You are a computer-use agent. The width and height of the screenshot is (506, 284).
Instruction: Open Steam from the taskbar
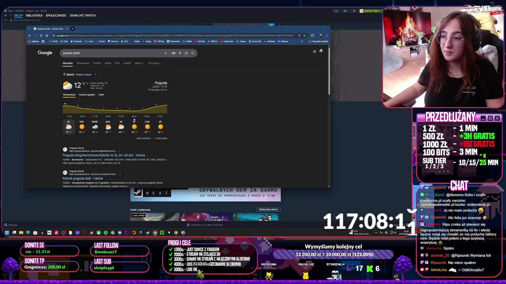click(148, 233)
